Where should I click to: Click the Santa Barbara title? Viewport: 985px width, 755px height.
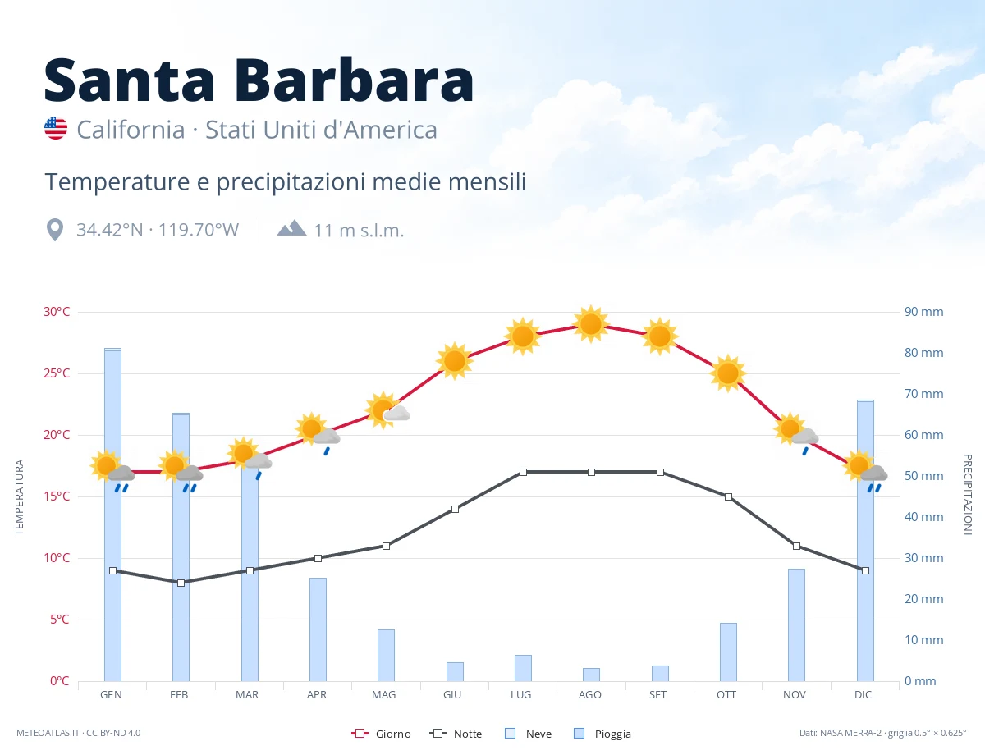[259, 80]
